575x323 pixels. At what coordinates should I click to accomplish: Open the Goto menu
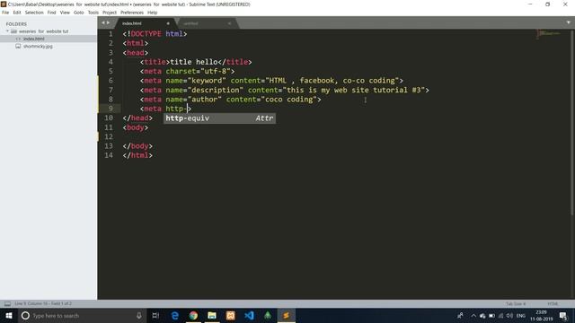(78, 13)
